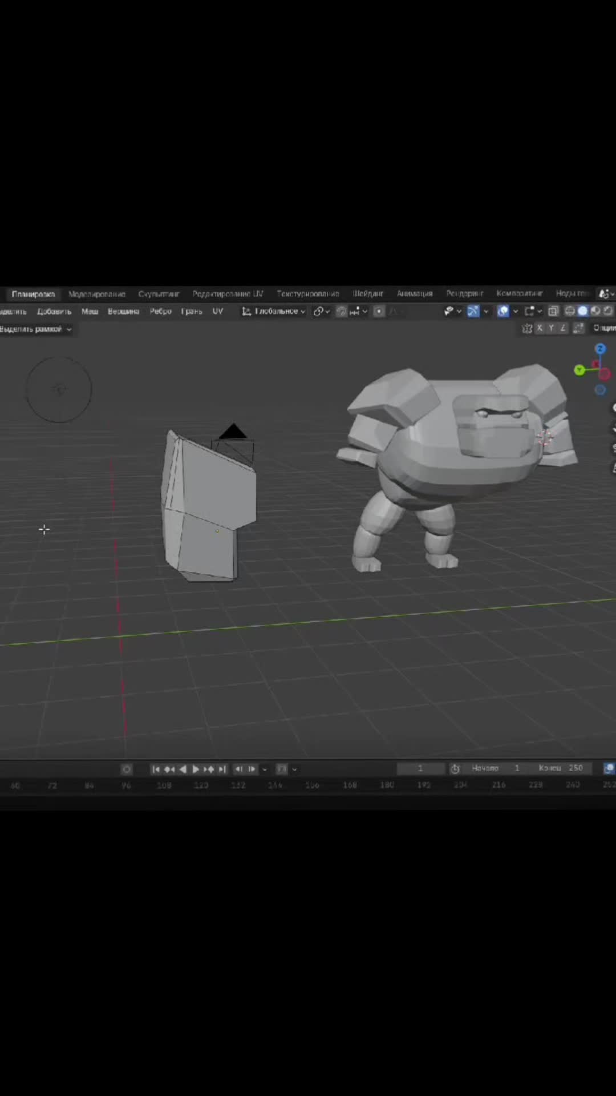The image size is (616, 1096).
Task: Toggle X axis mirror
Action: point(540,328)
